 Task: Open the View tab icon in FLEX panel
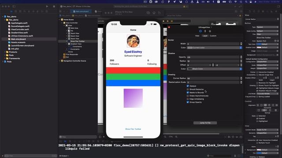(x=200, y=31)
